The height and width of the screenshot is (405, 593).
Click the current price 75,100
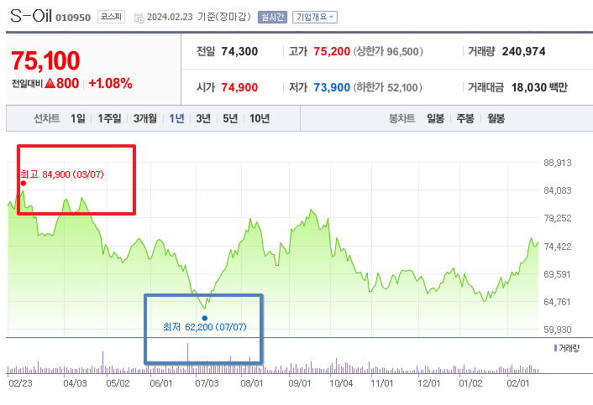pos(45,60)
